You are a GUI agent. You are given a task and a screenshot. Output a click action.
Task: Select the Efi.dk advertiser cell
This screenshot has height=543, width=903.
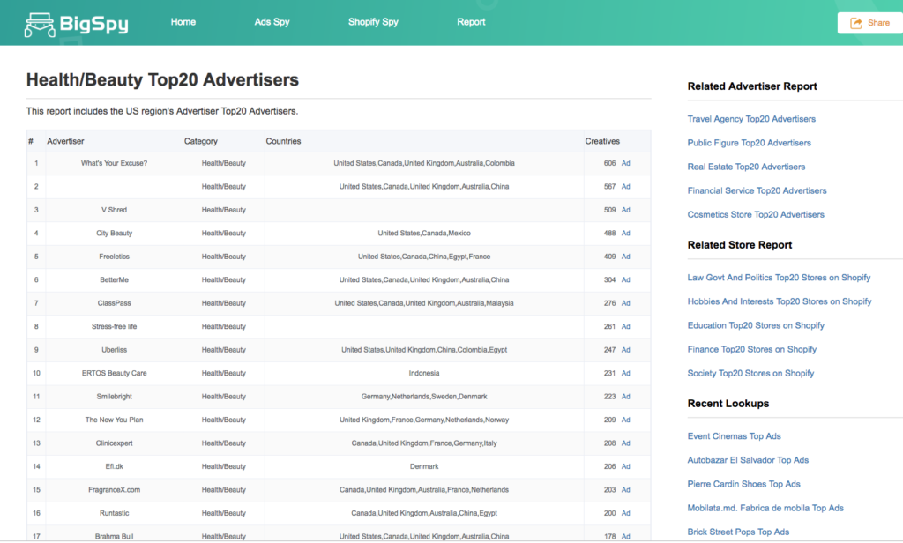[114, 466]
